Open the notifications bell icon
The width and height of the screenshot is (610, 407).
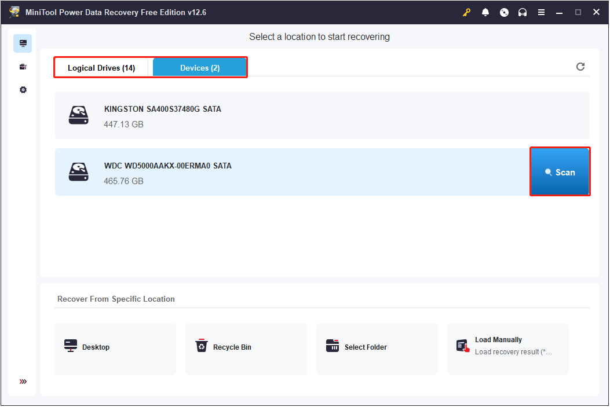click(485, 12)
